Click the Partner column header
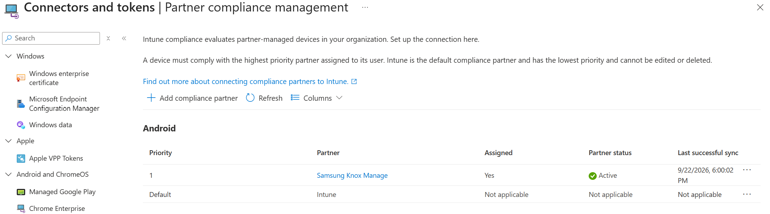This screenshot has width=770, height=214. (328, 153)
